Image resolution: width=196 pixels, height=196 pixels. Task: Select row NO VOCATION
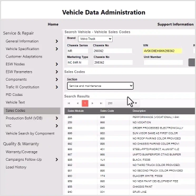[130, 122]
